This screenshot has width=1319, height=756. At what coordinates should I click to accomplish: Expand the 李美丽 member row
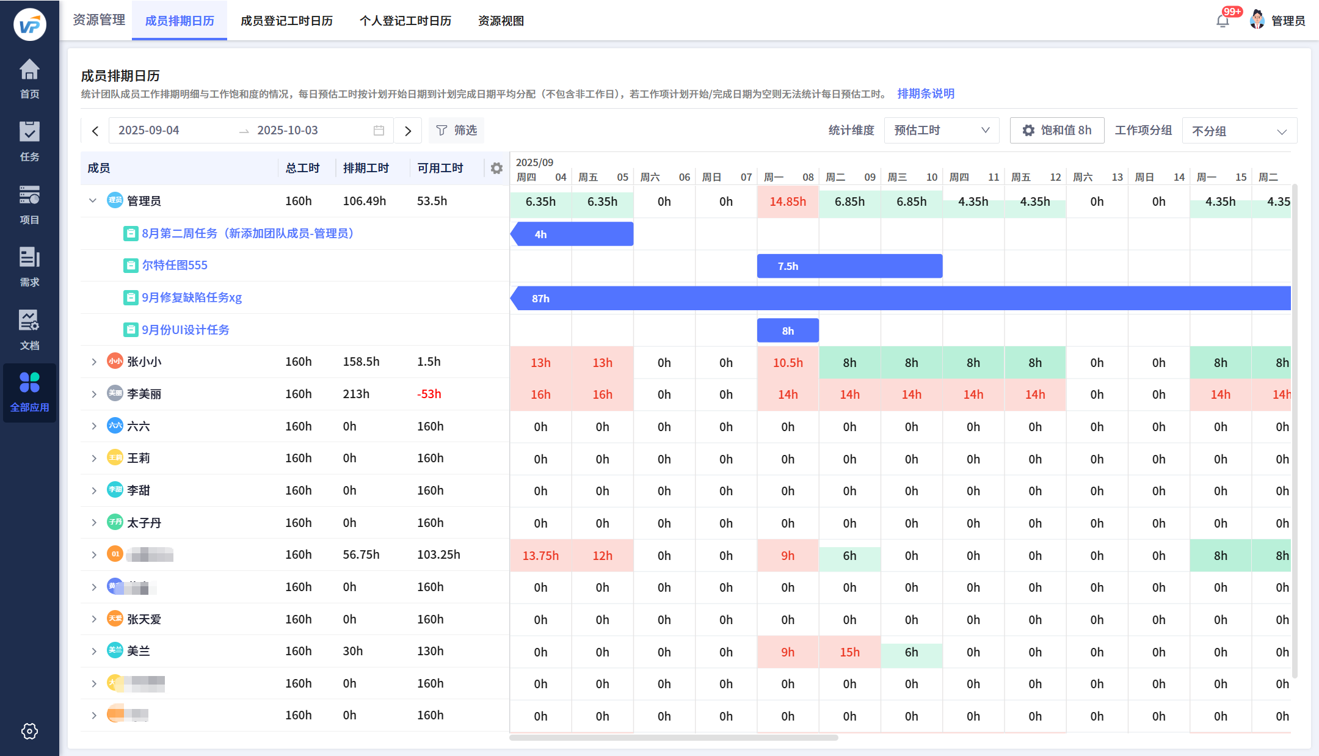click(93, 394)
